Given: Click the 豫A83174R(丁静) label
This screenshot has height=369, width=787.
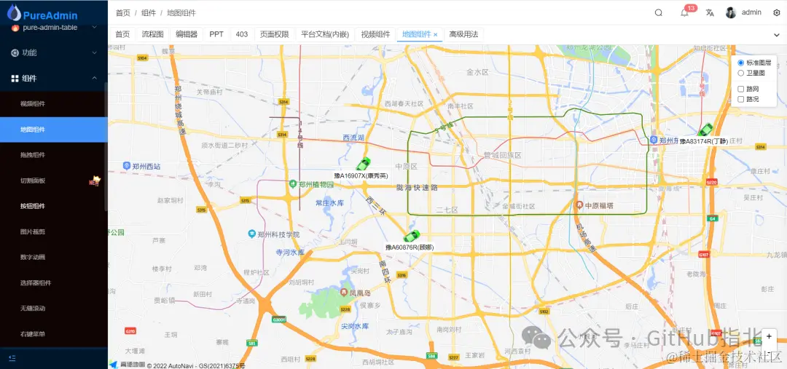Looking at the screenshot, I should click(704, 142).
